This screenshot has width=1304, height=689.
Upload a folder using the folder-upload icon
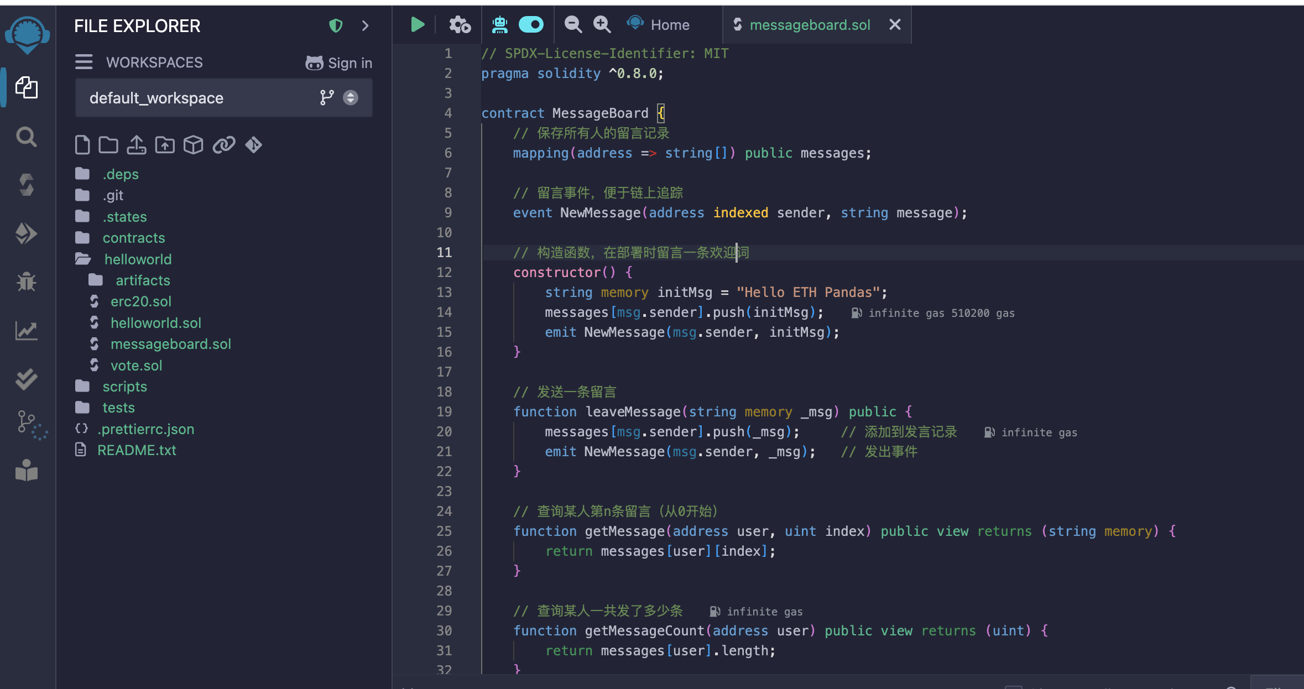pos(165,145)
